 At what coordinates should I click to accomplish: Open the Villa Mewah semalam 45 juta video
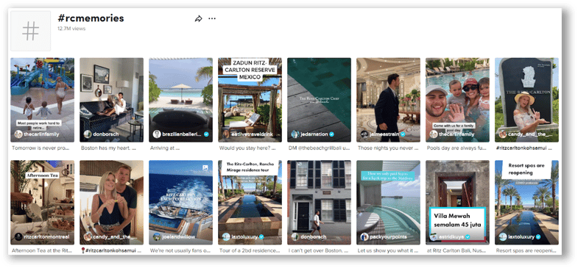click(x=457, y=202)
